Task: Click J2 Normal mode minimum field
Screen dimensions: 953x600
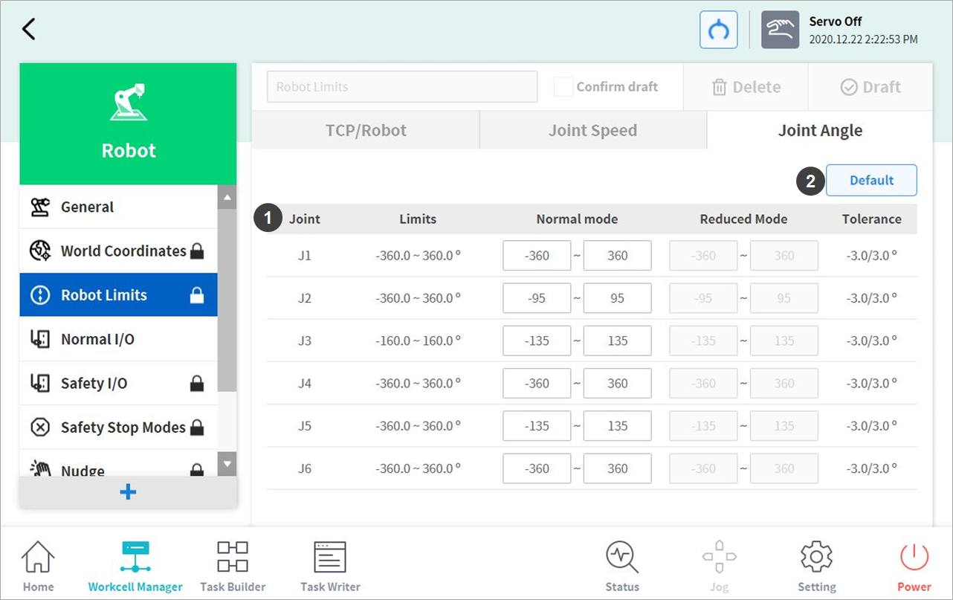Action: point(537,298)
